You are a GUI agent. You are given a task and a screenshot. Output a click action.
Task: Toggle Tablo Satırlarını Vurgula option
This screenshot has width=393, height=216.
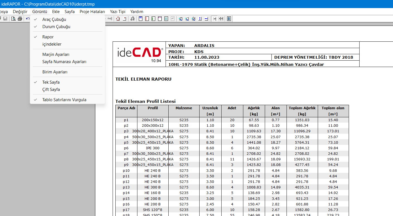67,100
